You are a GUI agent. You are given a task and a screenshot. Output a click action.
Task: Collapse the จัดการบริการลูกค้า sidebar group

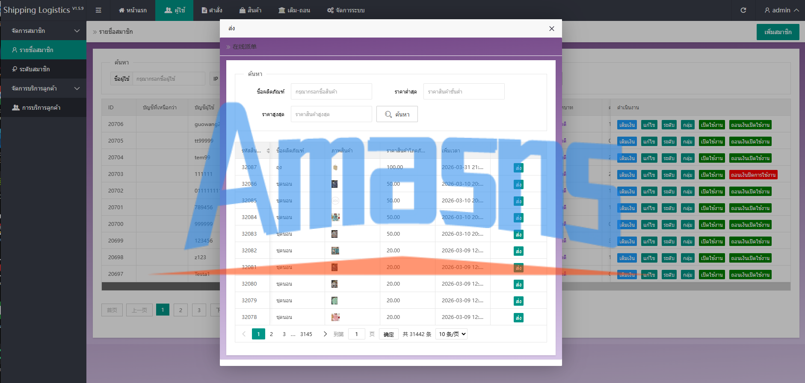click(x=43, y=88)
